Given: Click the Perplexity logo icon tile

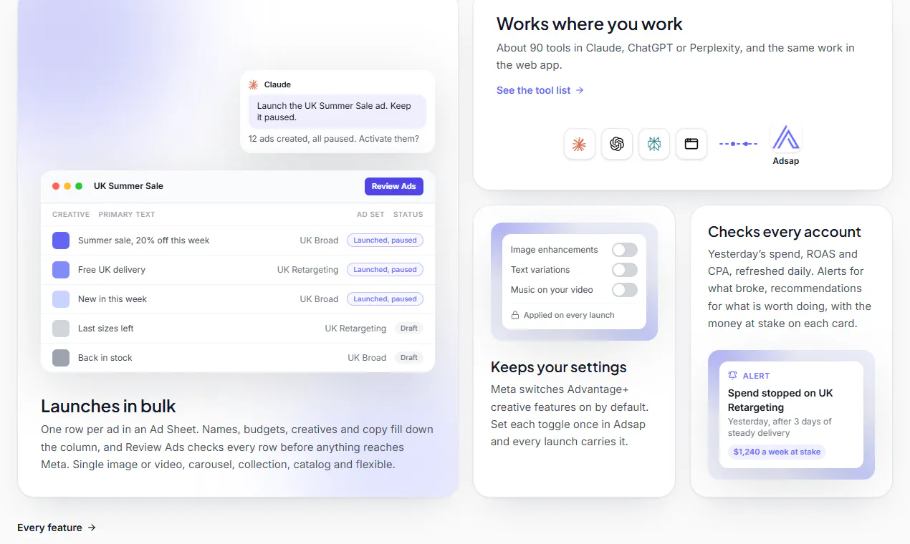Looking at the screenshot, I should tap(654, 144).
